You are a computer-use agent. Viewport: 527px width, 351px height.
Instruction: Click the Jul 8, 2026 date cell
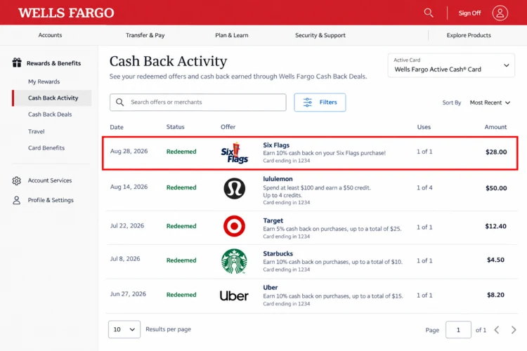125,258
